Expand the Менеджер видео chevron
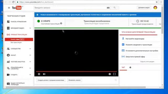This screenshot has height=94, width=168. [x=30, y=28]
